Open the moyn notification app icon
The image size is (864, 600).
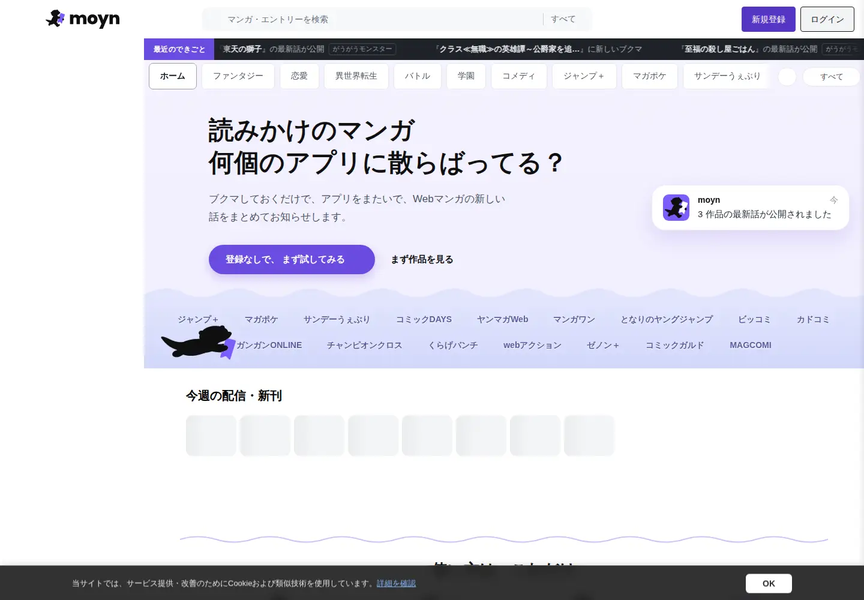coord(676,208)
